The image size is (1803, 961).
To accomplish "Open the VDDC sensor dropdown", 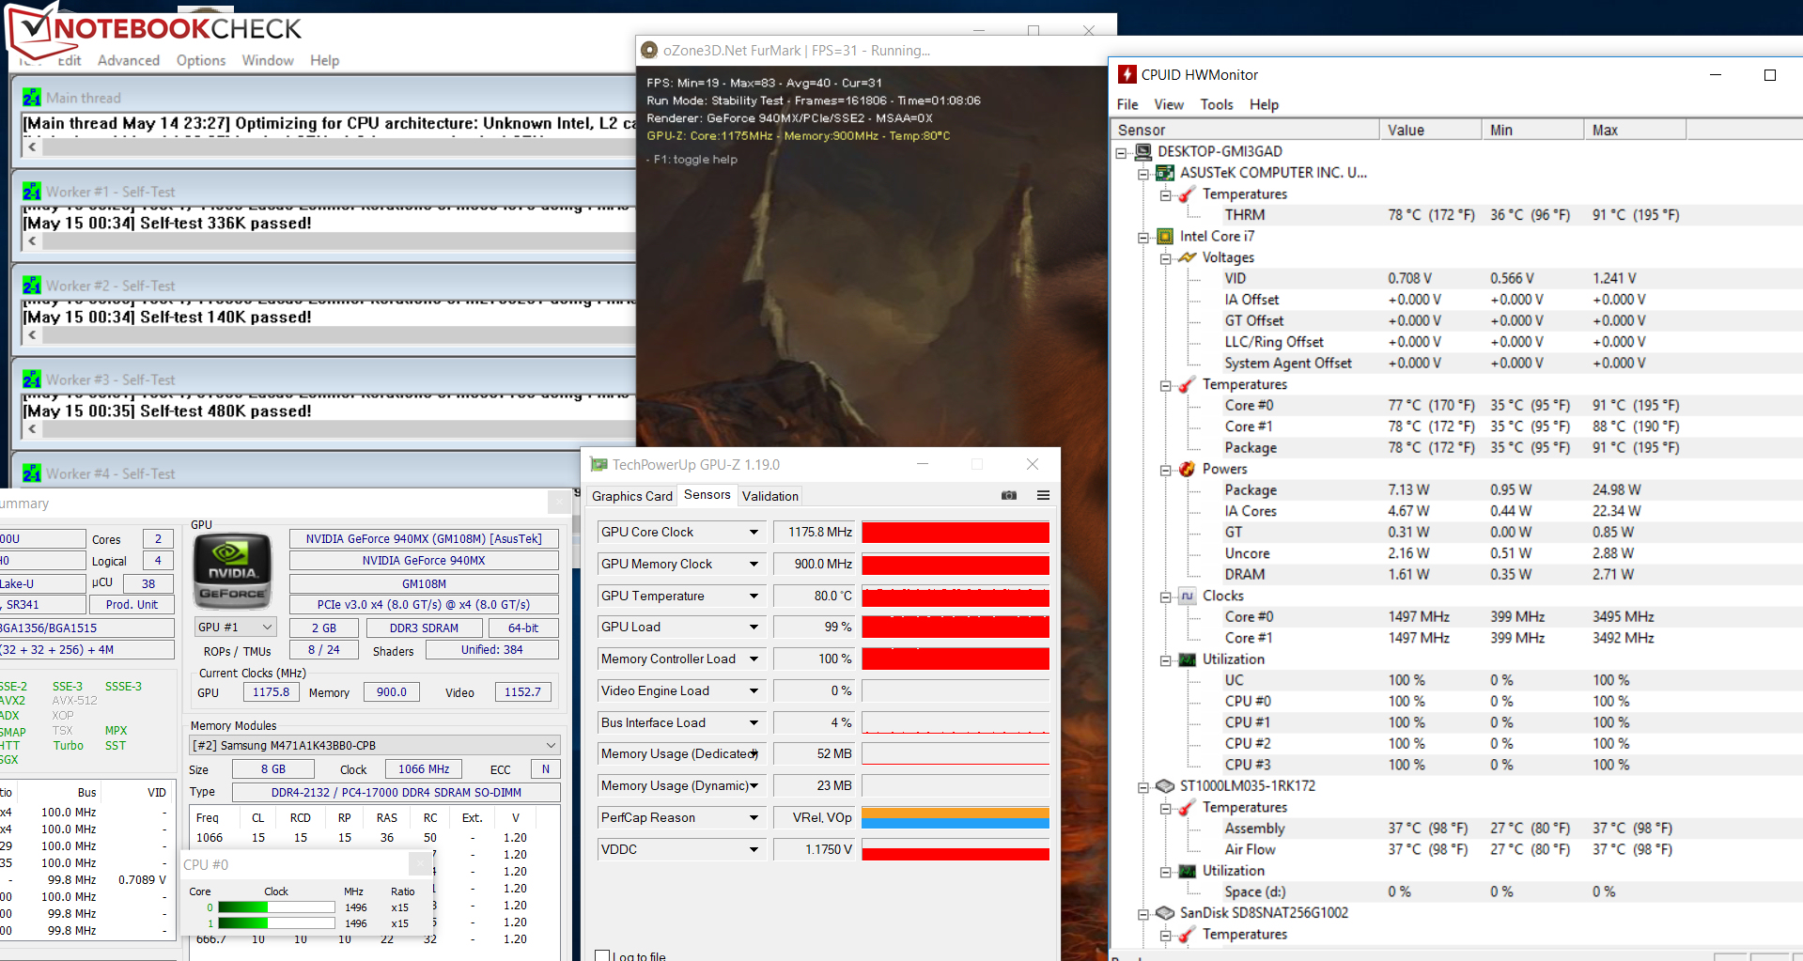I will click(754, 849).
